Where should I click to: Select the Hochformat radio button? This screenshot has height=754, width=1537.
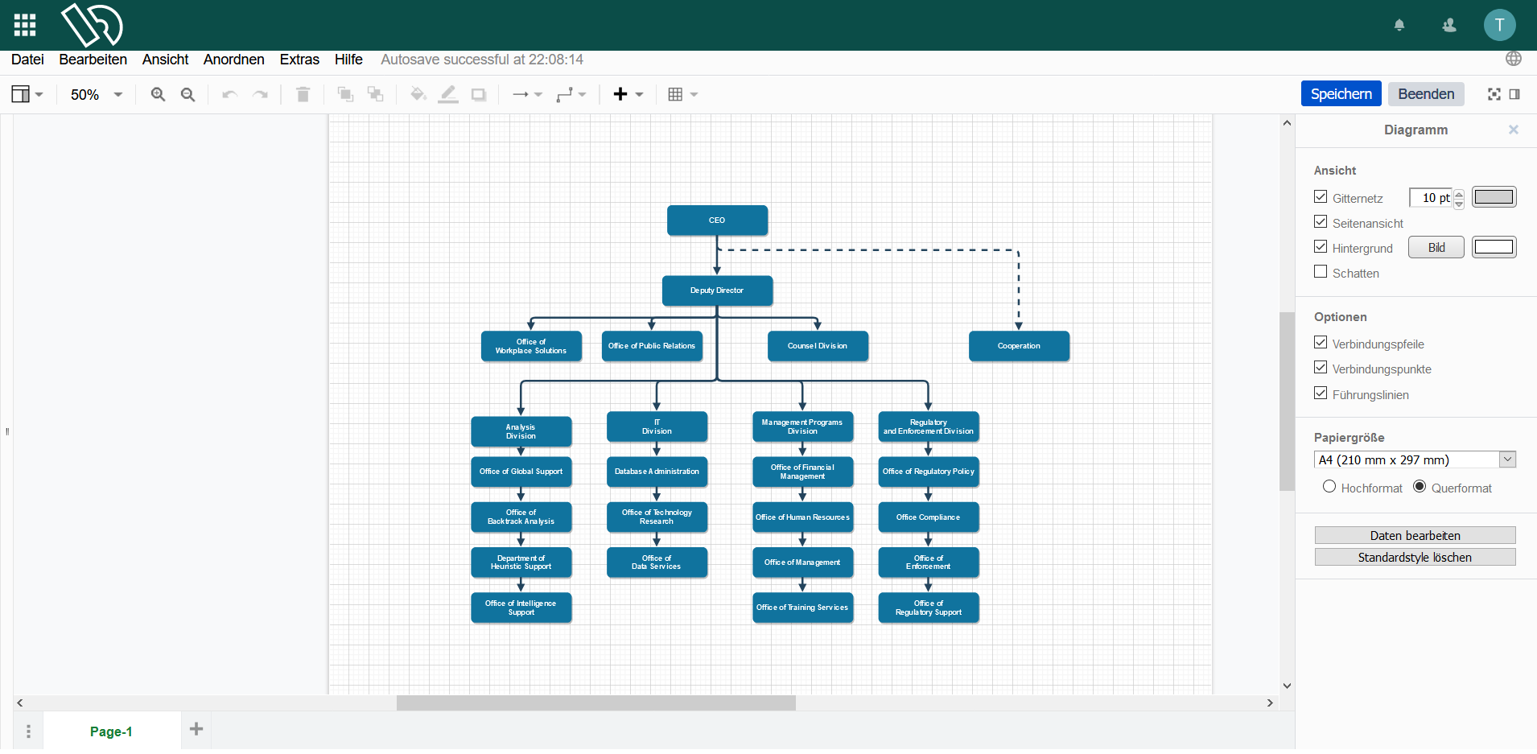coord(1329,486)
